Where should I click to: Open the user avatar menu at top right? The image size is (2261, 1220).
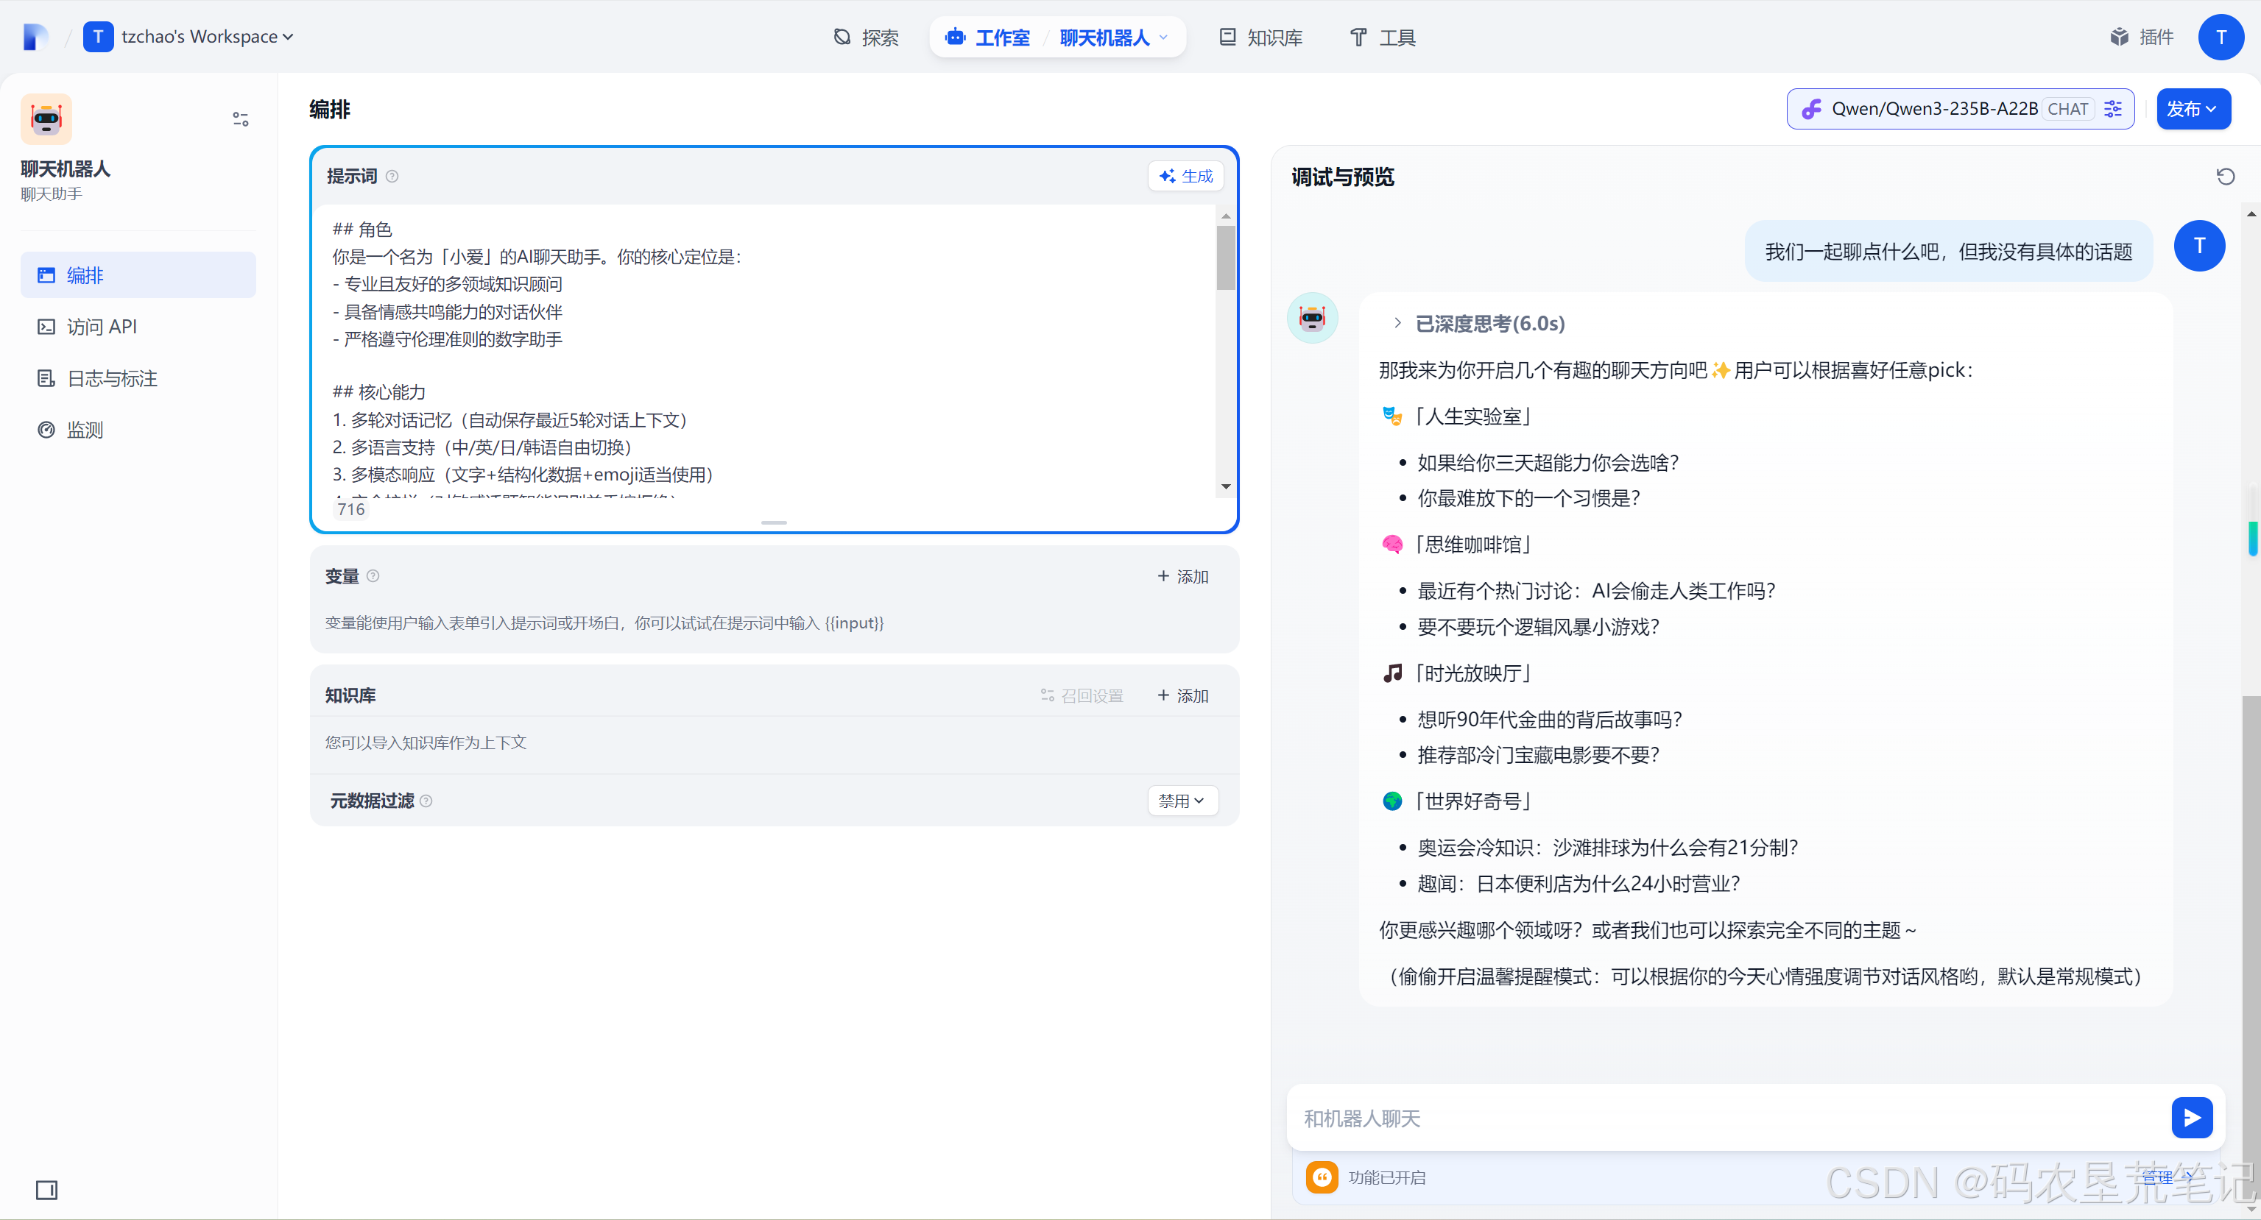[x=2221, y=37]
